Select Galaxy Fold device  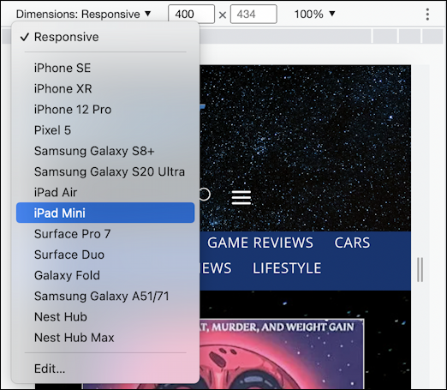point(105,275)
